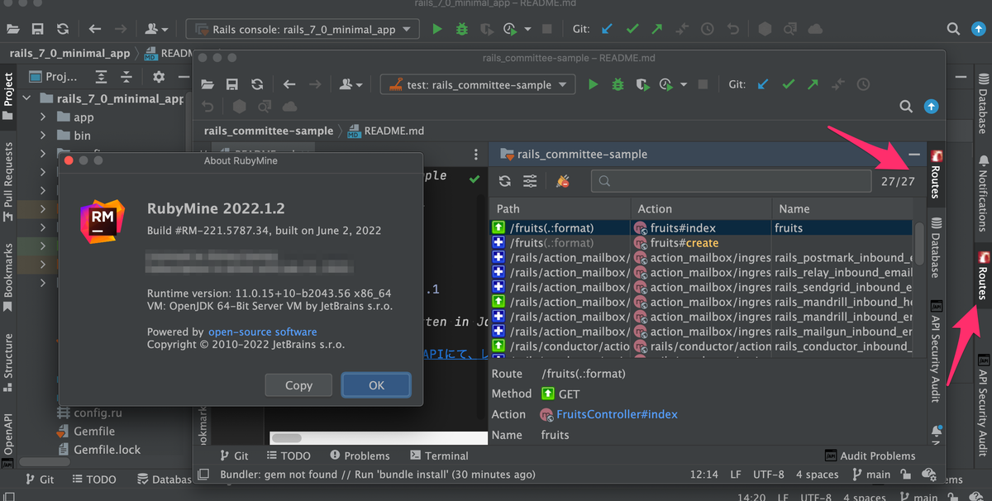
Task: Click Git push arrow in rails_committee-sample
Action: (x=813, y=84)
